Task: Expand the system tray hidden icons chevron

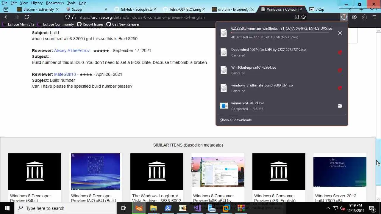Action: 329,208
